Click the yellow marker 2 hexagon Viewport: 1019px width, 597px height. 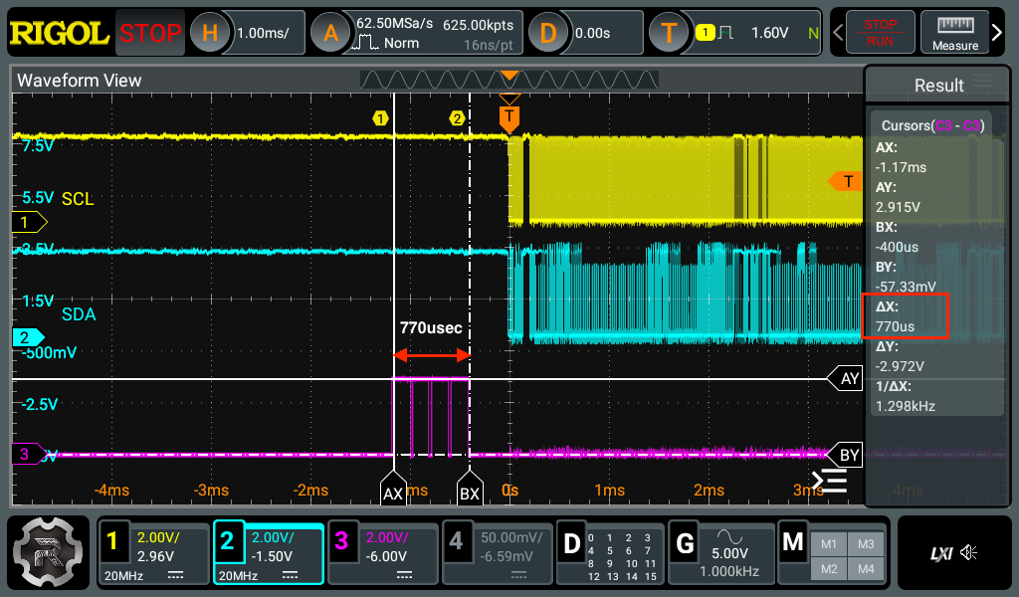pos(458,118)
